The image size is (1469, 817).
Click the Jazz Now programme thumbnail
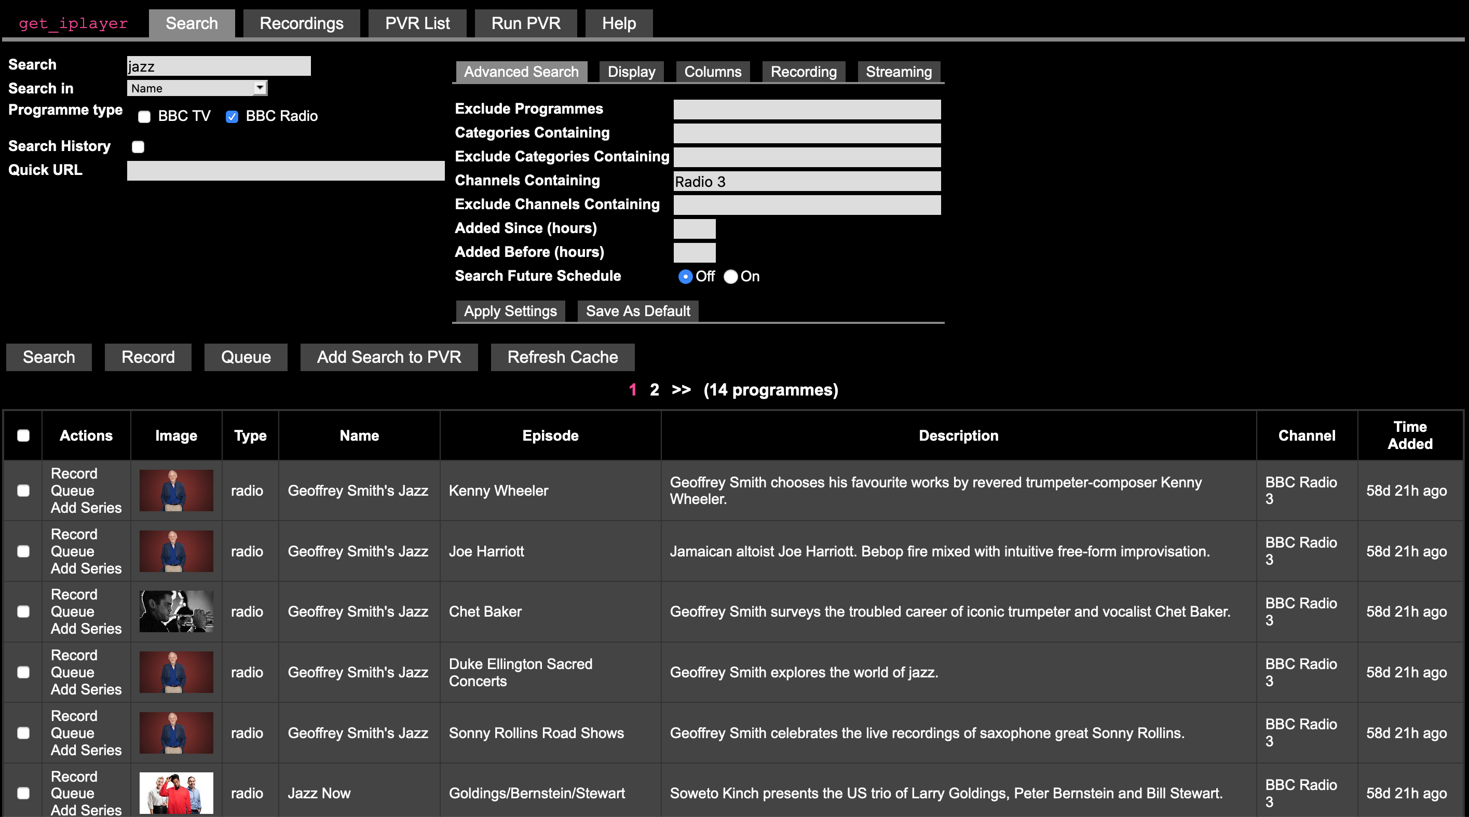tap(176, 793)
